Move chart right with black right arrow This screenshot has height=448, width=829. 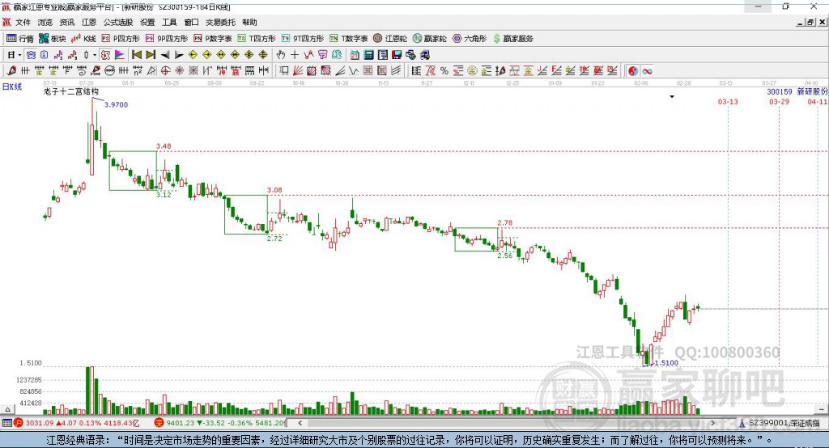pos(179,55)
